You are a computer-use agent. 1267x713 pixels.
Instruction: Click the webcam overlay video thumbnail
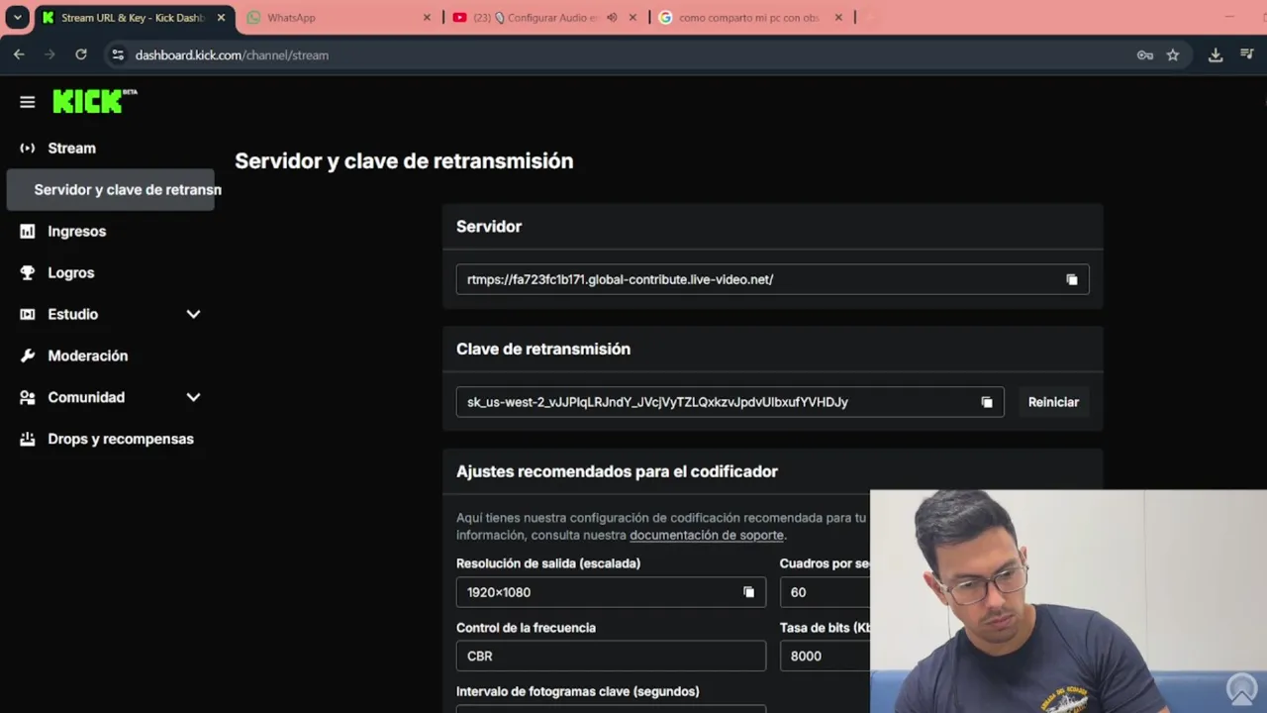pos(1068,601)
